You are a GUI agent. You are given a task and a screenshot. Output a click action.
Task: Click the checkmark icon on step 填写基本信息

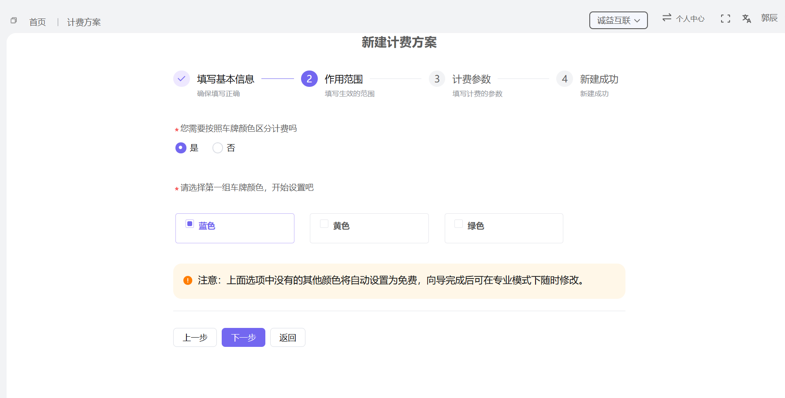point(182,78)
